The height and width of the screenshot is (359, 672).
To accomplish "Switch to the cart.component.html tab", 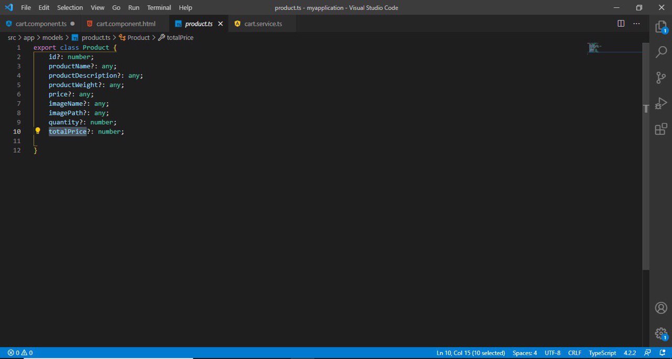I will coord(126,24).
